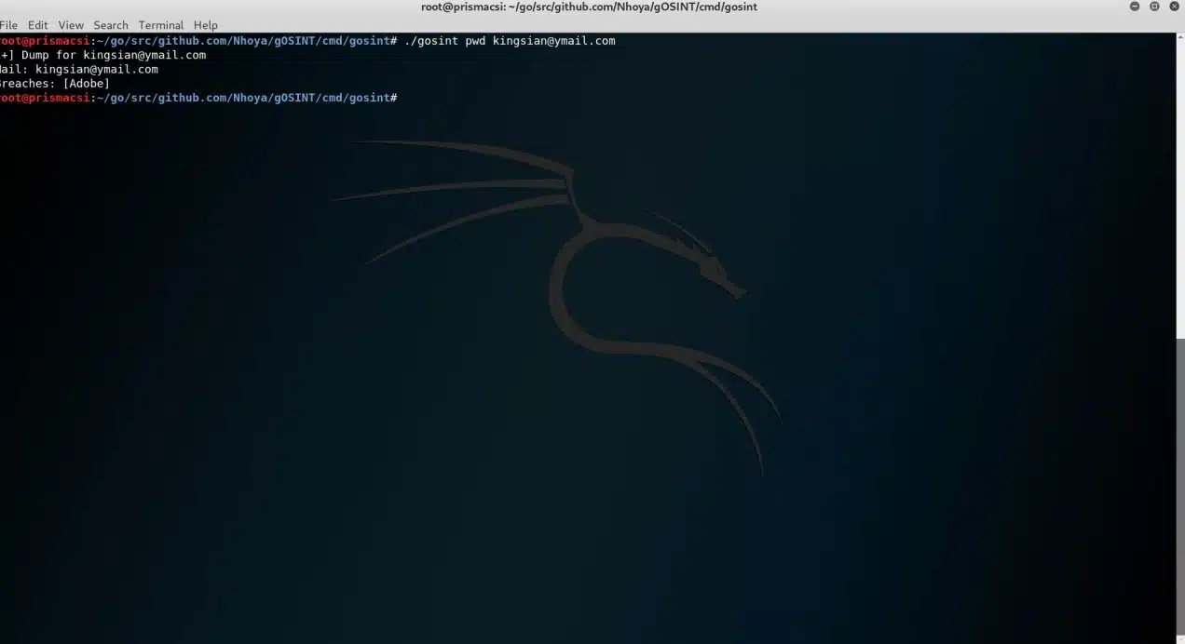
Task: Open the Terminal menu
Action: coord(161,25)
